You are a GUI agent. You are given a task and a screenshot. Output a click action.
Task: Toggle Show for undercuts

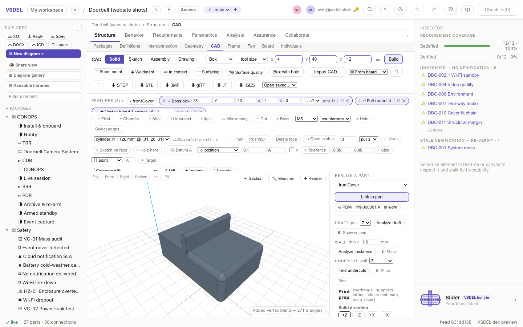384,271
